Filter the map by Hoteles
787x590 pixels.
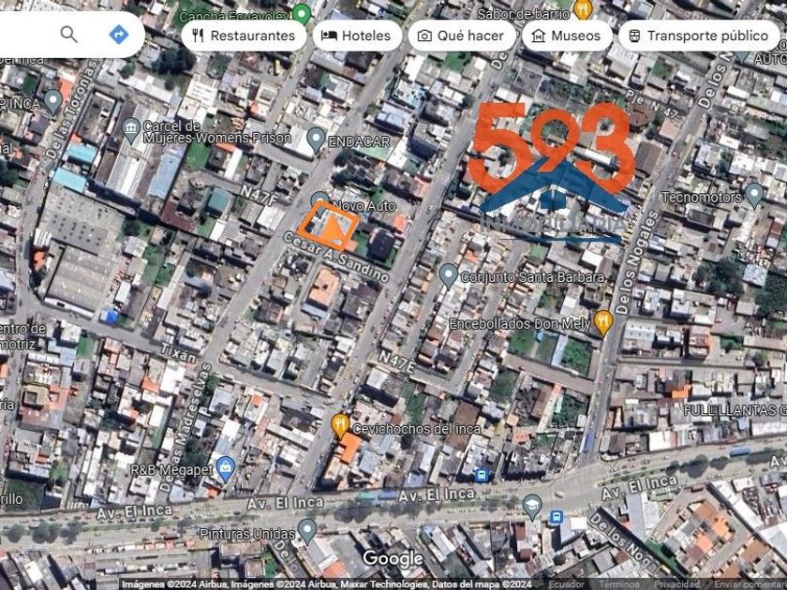click(x=357, y=36)
